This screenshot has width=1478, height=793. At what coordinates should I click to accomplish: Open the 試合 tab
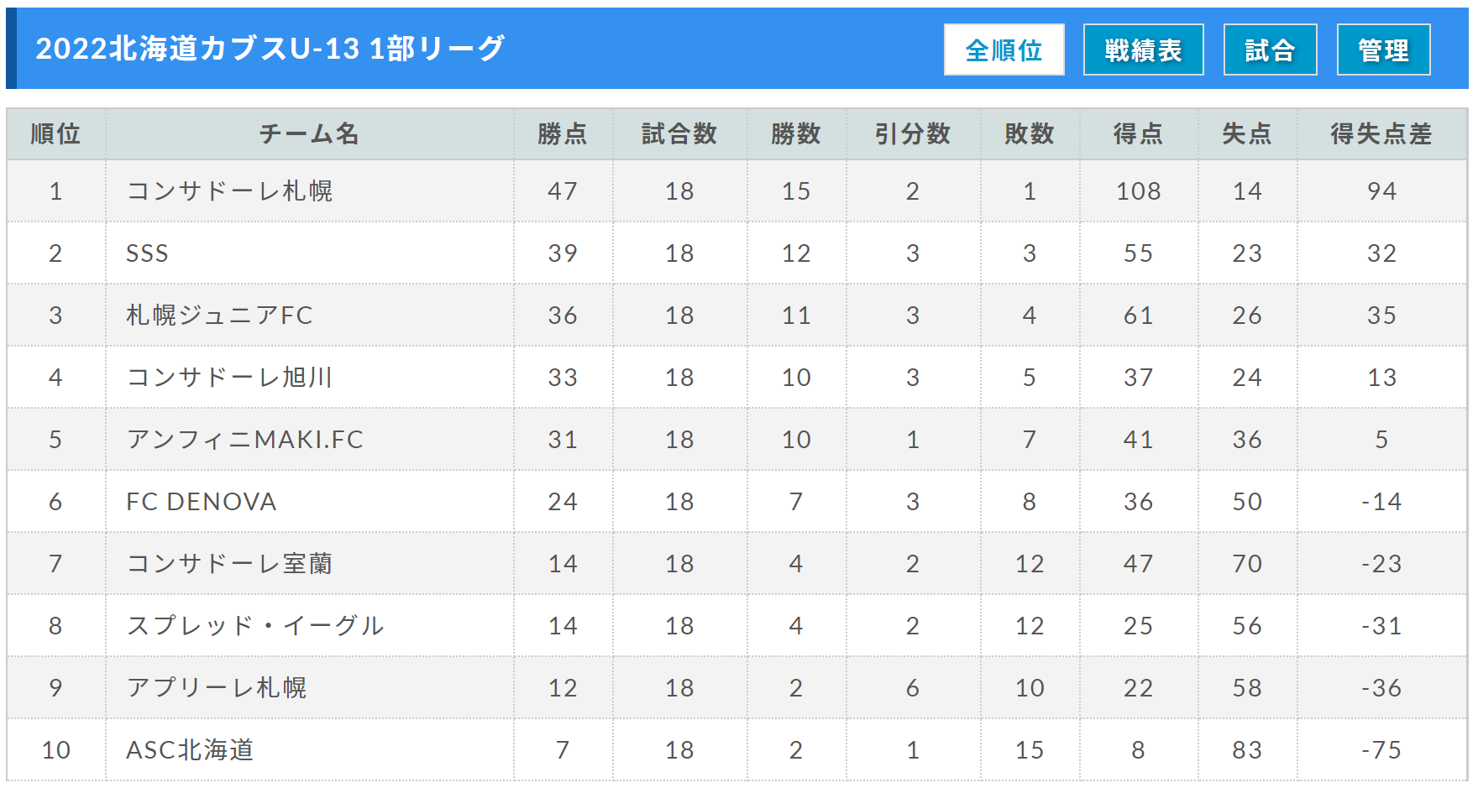(1270, 50)
